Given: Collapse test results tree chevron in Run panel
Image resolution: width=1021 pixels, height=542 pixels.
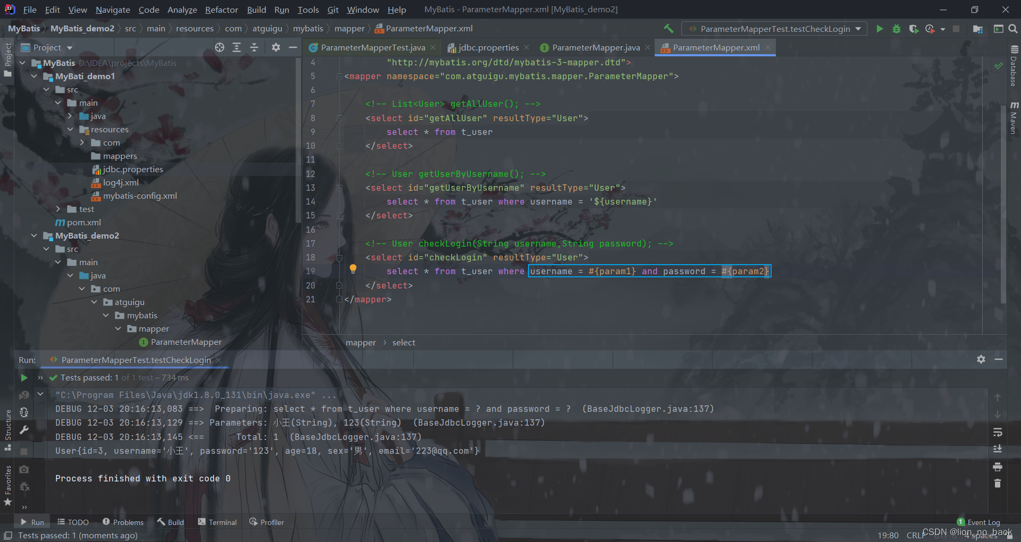Looking at the screenshot, I should [x=40, y=394].
